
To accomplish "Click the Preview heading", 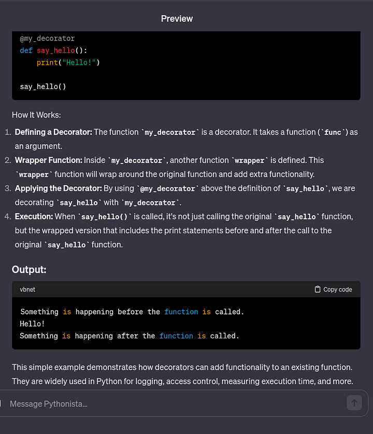I will pos(177,19).
